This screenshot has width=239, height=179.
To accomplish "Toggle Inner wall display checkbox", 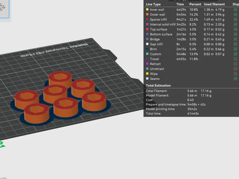I will pyautogui.click(x=235, y=10).
